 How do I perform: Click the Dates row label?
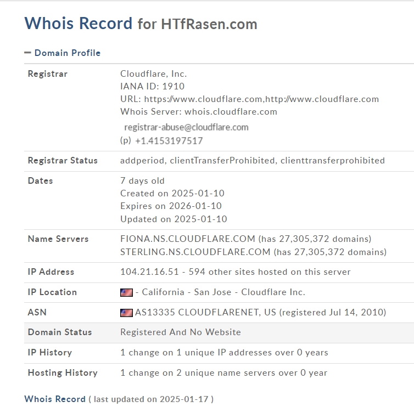point(41,180)
